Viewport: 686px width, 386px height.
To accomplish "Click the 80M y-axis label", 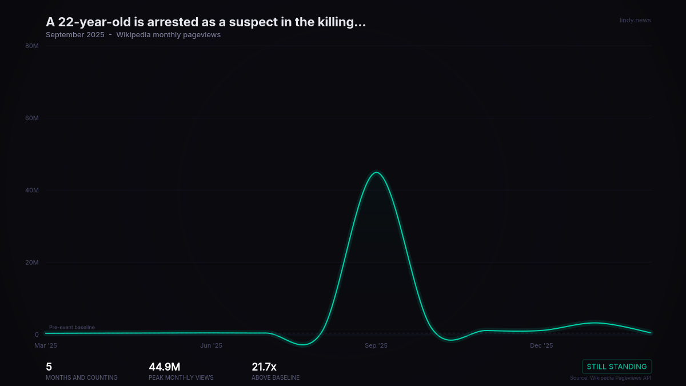I will tap(32, 46).
